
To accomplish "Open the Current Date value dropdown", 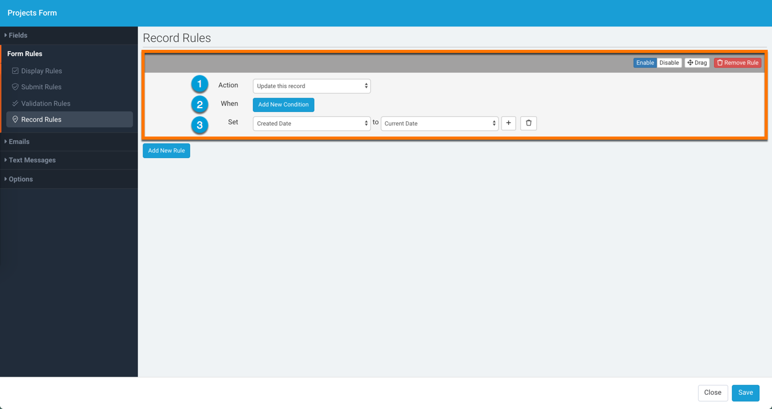I will click(439, 124).
